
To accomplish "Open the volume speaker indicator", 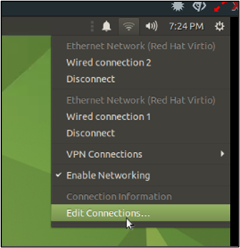I will [x=151, y=26].
